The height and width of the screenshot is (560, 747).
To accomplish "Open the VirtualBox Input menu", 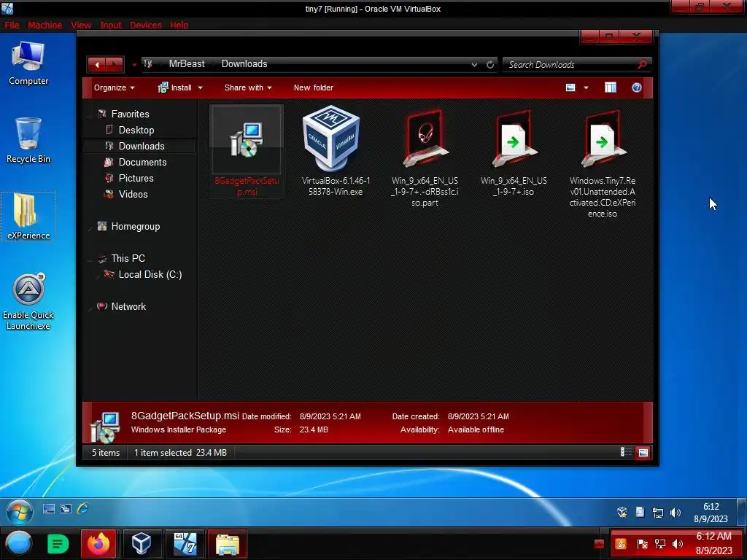I will (x=111, y=26).
